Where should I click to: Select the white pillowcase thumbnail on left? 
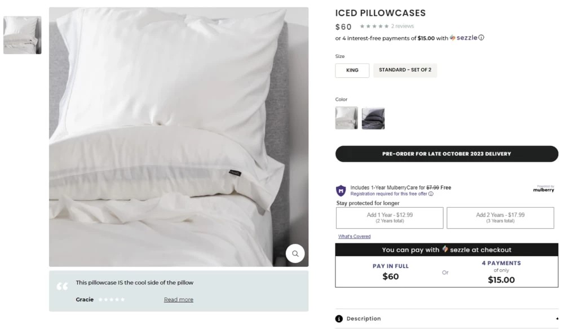[23, 35]
